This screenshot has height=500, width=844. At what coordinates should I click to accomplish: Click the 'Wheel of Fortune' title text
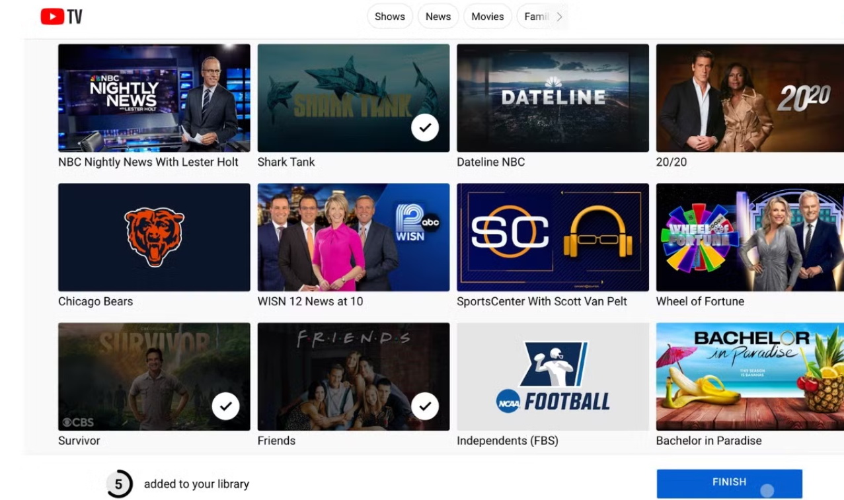click(x=700, y=301)
